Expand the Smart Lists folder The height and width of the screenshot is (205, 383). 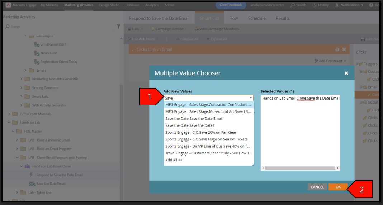pos(21,96)
